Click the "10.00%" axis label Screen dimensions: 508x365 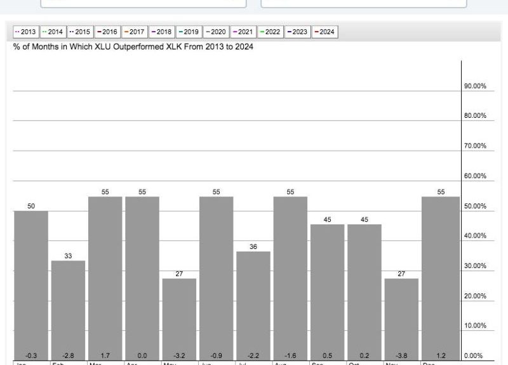[x=475, y=326]
